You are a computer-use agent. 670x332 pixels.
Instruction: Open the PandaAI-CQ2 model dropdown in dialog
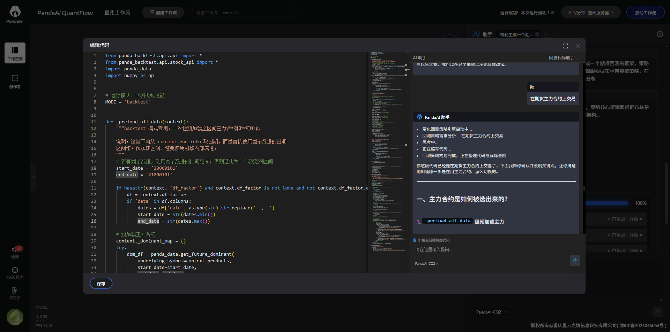click(x=426, y=264)
